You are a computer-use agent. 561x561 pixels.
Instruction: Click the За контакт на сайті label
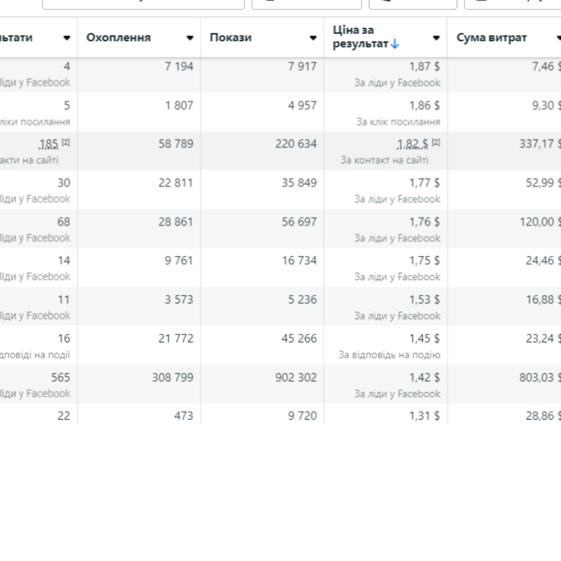click(384, 160)
